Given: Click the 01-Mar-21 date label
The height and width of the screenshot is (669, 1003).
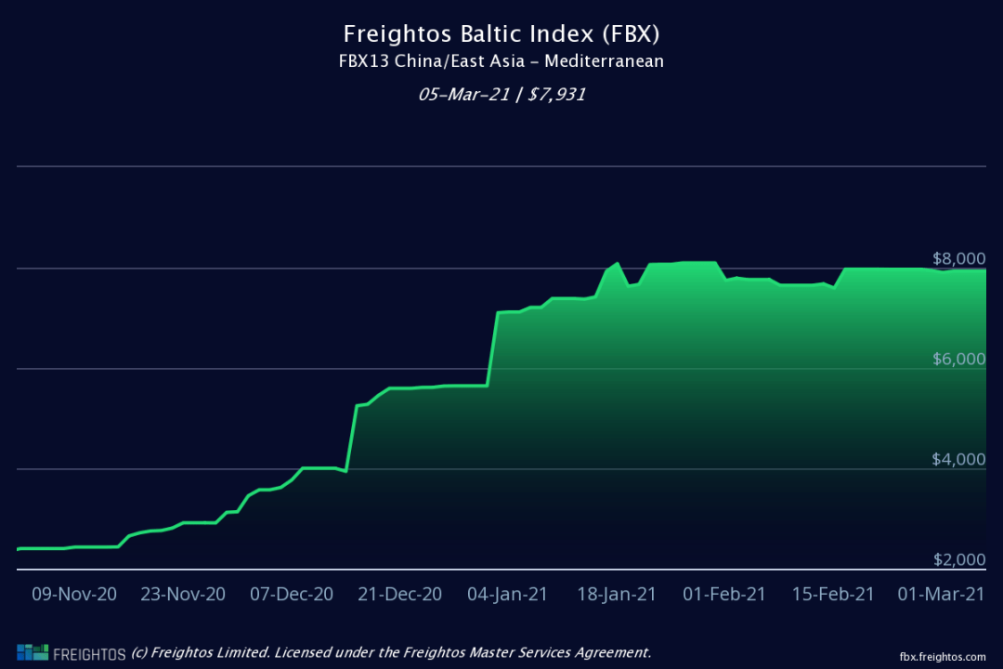Looking at the screenshot, I should click(941, 595).
